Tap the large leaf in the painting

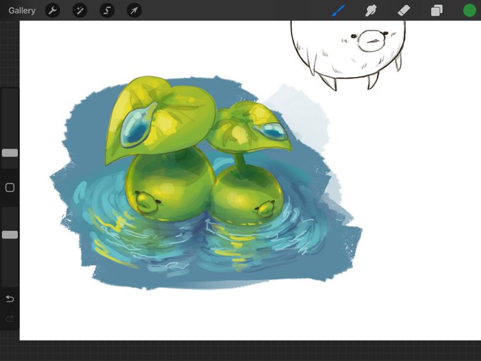(160, 120)
